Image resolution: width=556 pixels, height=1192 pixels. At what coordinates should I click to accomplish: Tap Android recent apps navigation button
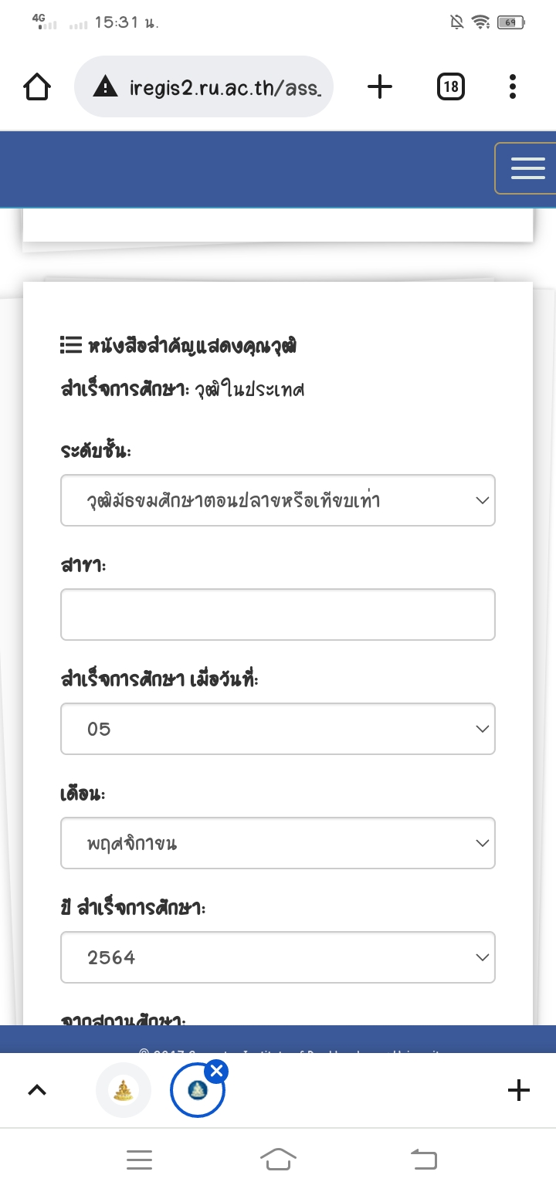point(139,1160)
